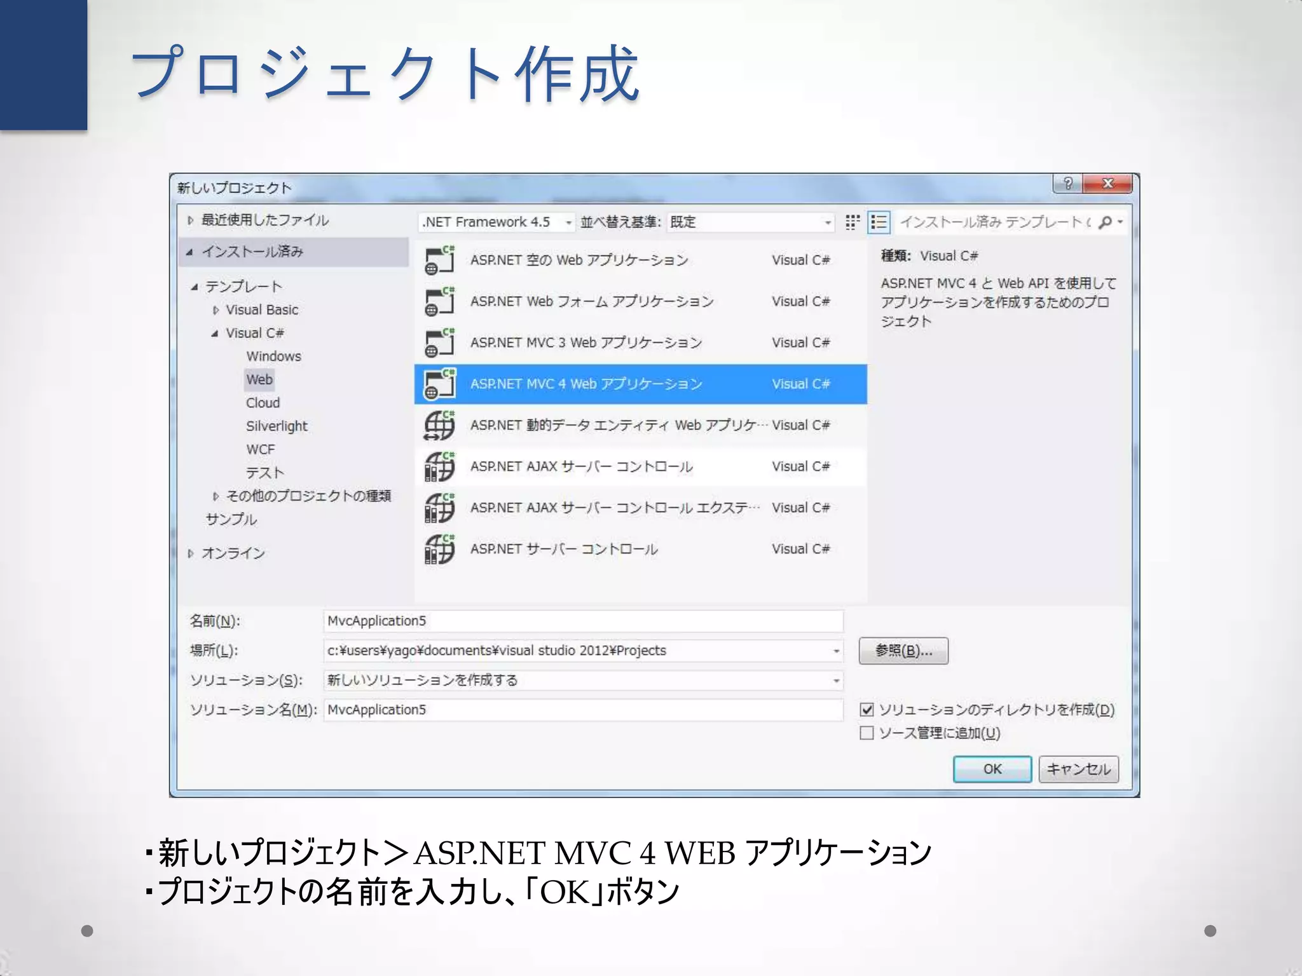The height and width of the screenshot is (976, 1302).
Task: Click the 参照(B)... browse button
Action: point(903,651)
